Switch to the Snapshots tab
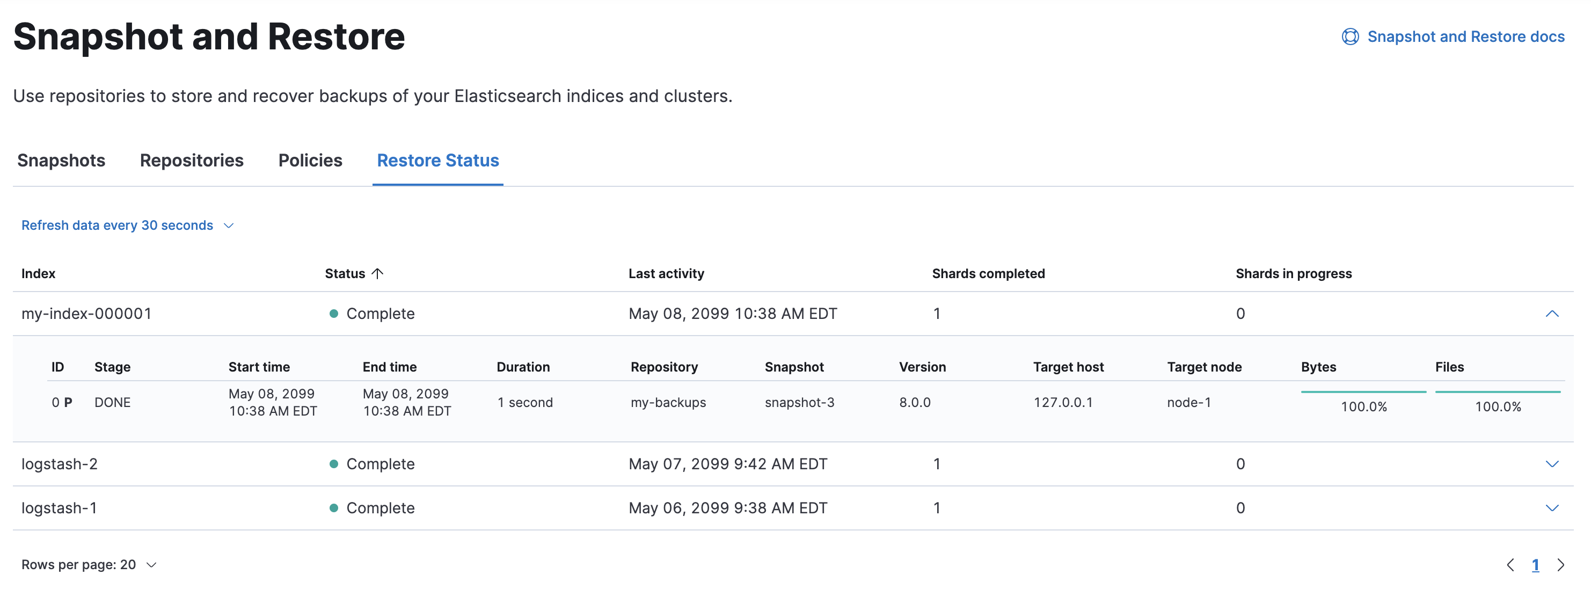The height and width of the screenshot is (596, 1591). (x=61, y=161)
